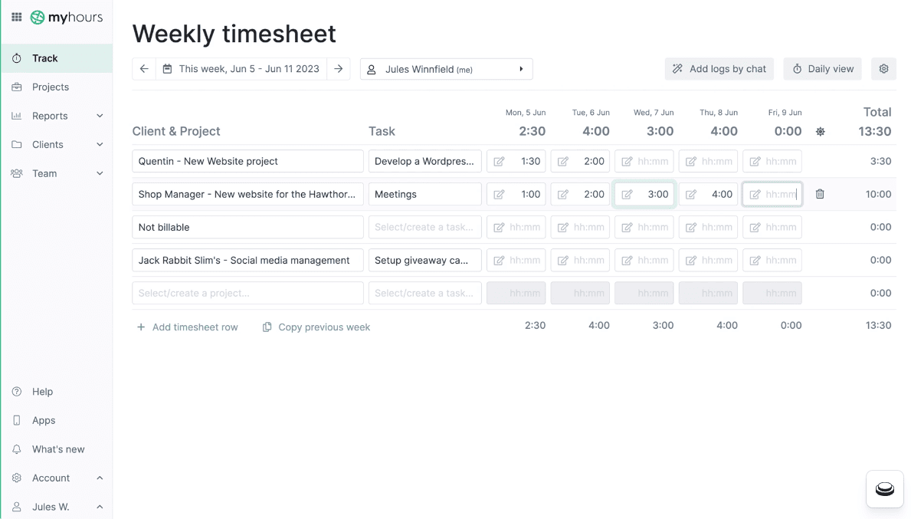Image resolution: width=911 pixels, height=519 pixels.
Task: Go to previous week with left arrow
Action: 144,69
